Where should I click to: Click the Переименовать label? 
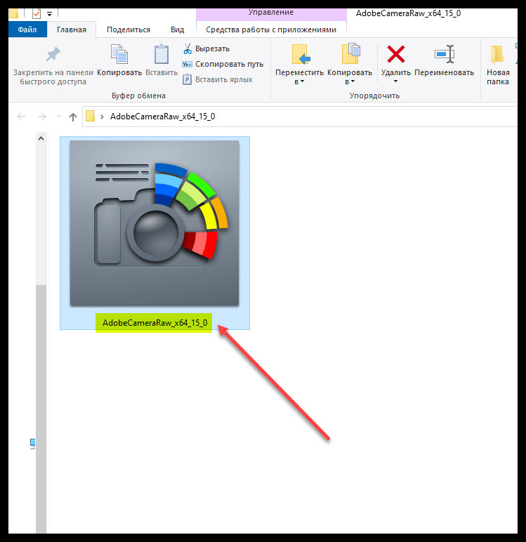click(x=444, y=72)
